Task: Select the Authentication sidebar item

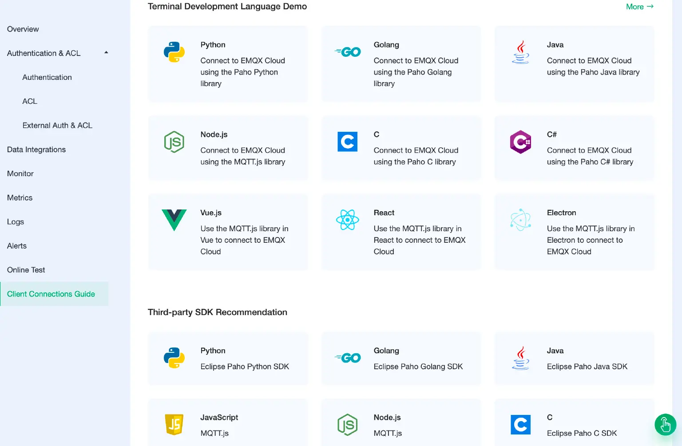Action: [x=47, y=77]
